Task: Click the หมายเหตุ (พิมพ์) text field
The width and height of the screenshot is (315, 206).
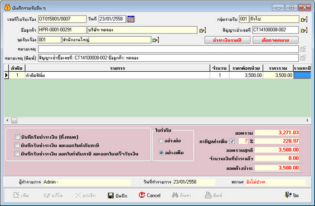Action: pyautogui.click(x=168, y=58)
